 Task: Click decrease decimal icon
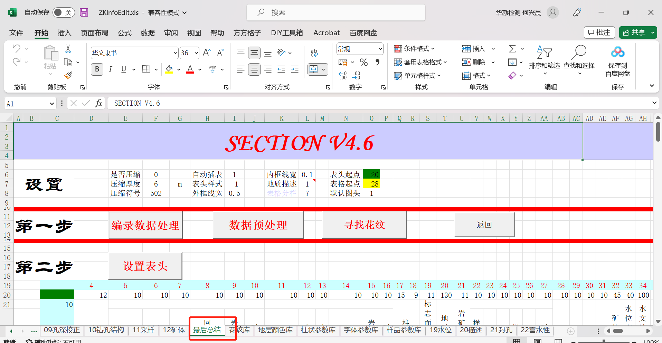click(356, 75)
